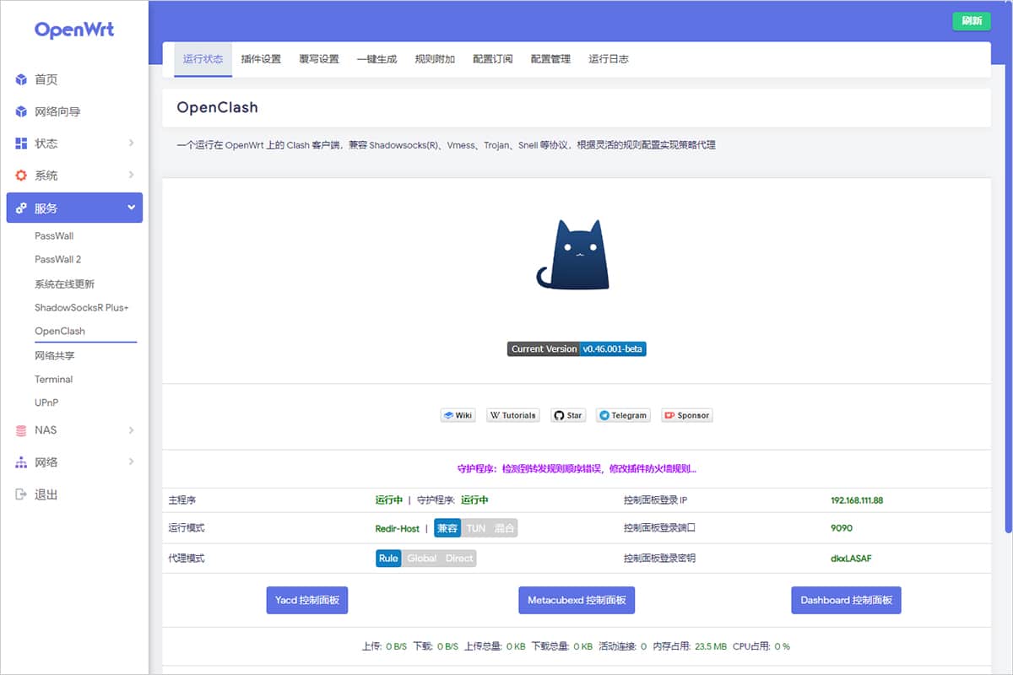Open ShadowSocksR Plus+ in sidebar

(x=82, y=308)
